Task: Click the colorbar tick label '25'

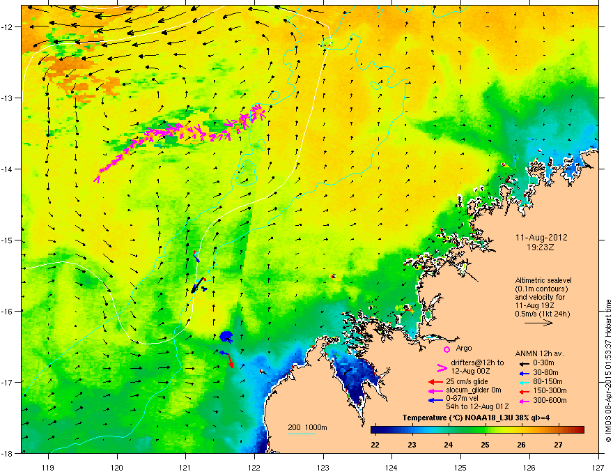Action: tap(485, 445)
